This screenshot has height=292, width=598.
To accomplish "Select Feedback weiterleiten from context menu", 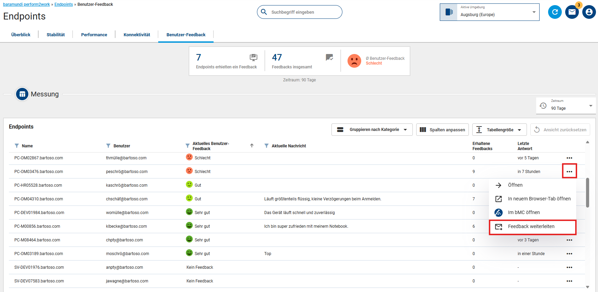I will (531, 226).
